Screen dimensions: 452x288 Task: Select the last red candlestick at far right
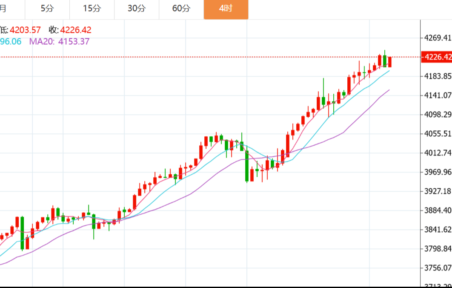coord(390,62)
